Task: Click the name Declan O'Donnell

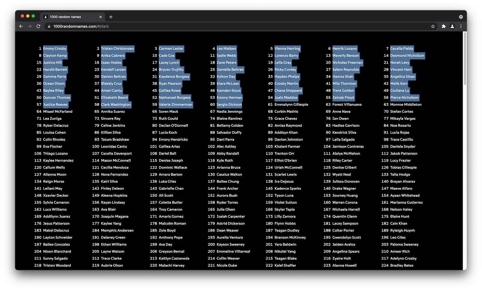Action: tap(174, 126)
